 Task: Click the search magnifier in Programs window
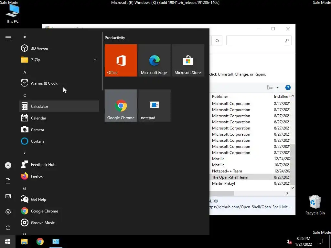(x=287, y=40)
